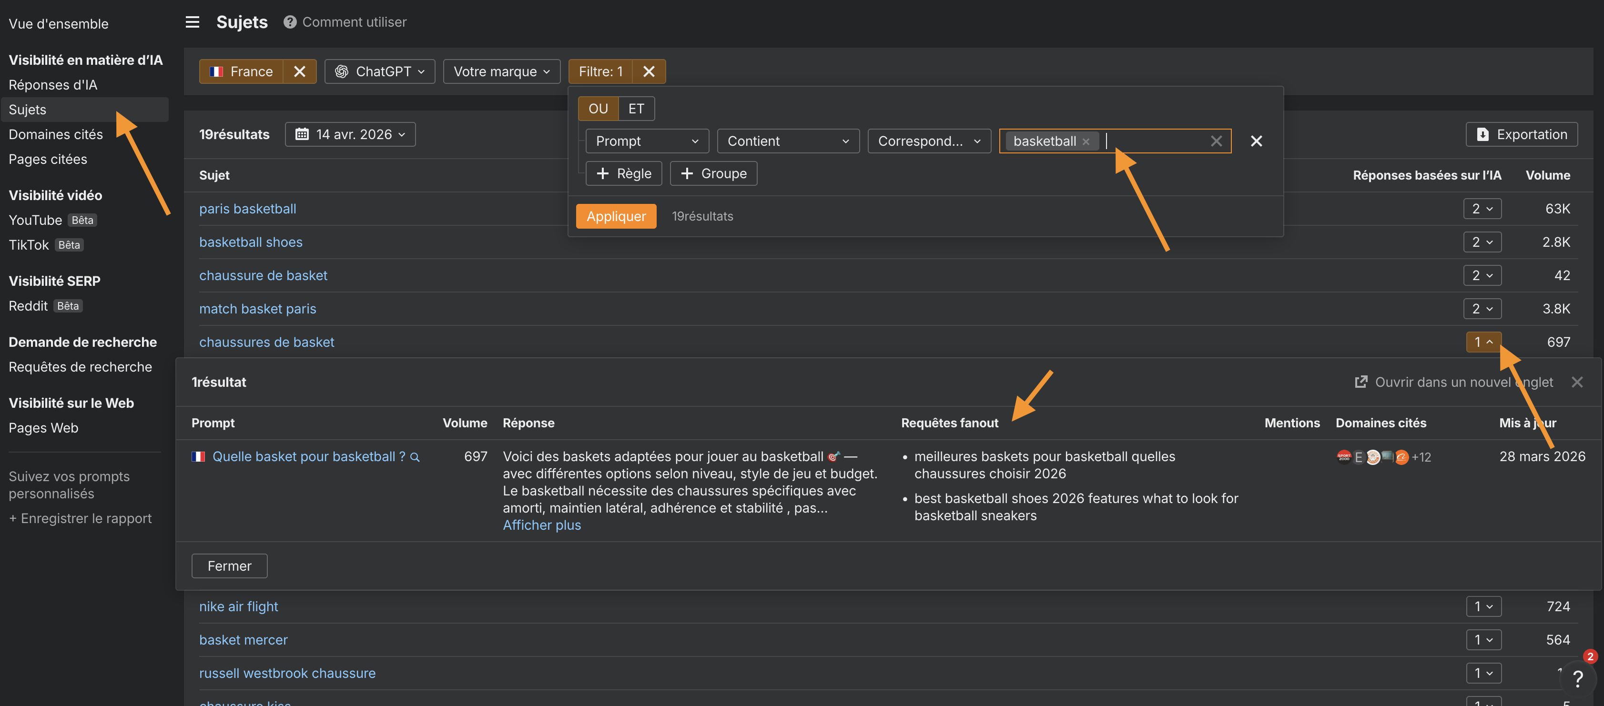1604x706 pixels.
Task: Delete the Prompt filter rule row
Action: point(1256,141)
